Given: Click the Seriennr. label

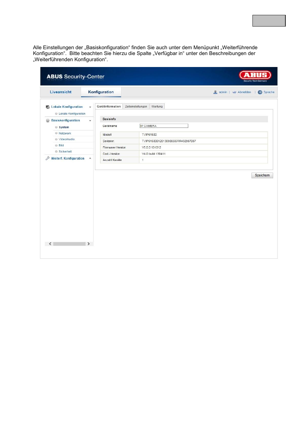Looking at the screenshot, I should click(109, 141).
